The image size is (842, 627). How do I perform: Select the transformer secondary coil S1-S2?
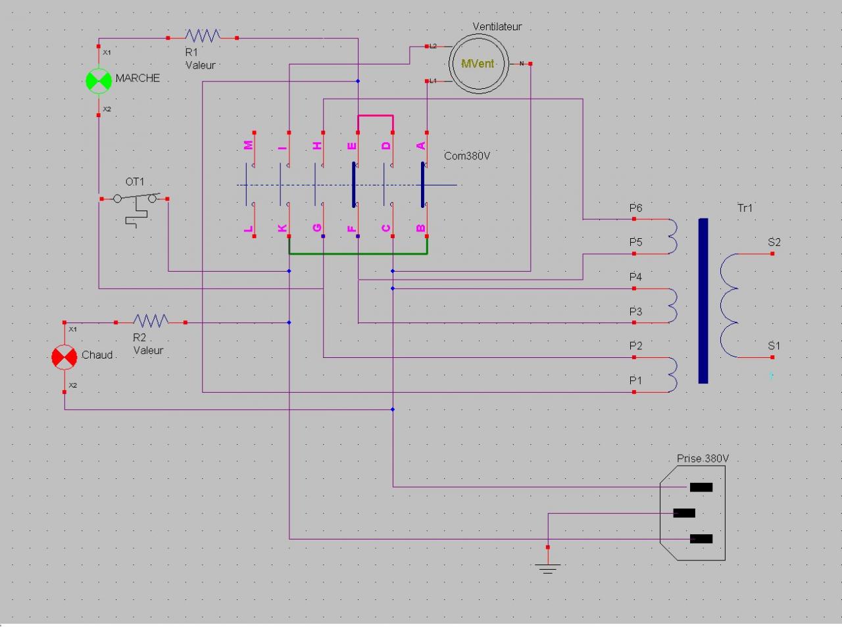(730, 305)
